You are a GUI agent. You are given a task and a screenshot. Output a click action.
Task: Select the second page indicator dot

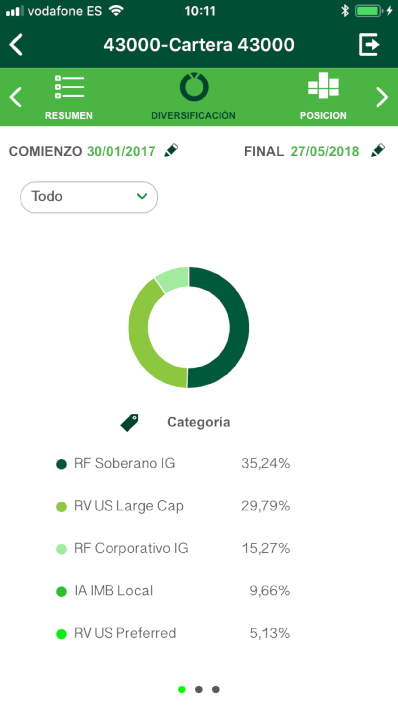[199, 689]
